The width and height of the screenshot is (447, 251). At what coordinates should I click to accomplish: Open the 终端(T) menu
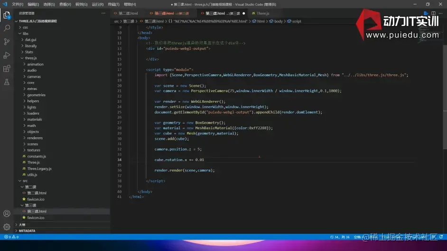coord(113,4)
